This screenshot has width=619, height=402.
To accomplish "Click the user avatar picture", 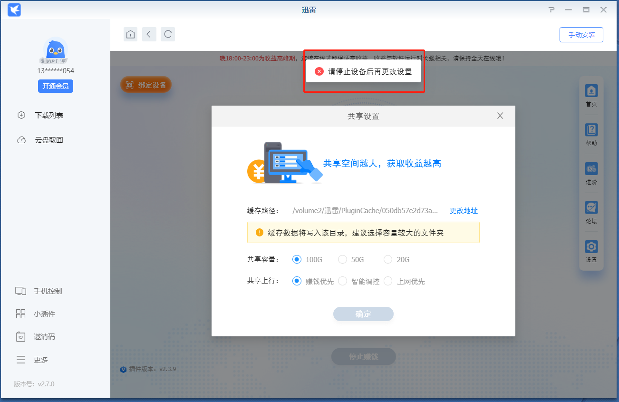I will (56, 50).
